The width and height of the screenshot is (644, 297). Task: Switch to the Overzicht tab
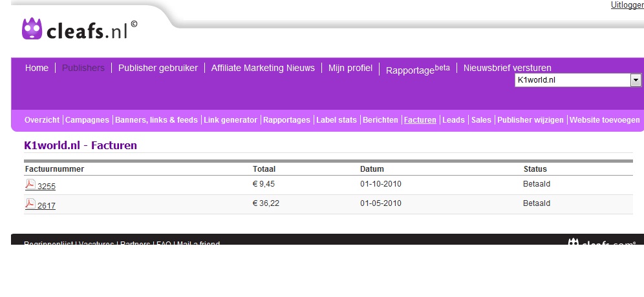click(x=42, y=120)
